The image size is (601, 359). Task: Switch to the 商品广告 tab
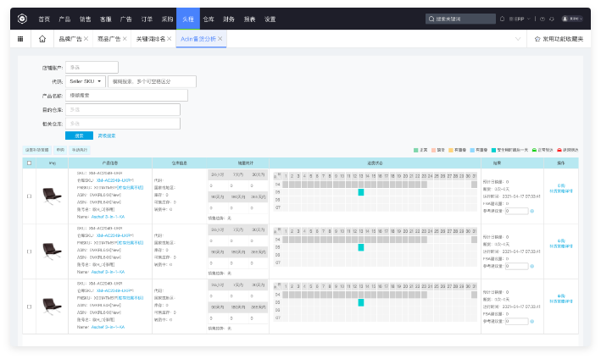[109, 39]
